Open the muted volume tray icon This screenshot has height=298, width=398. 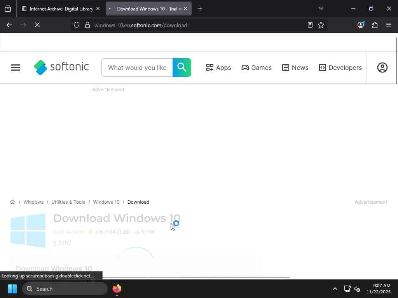click(357, 289)
